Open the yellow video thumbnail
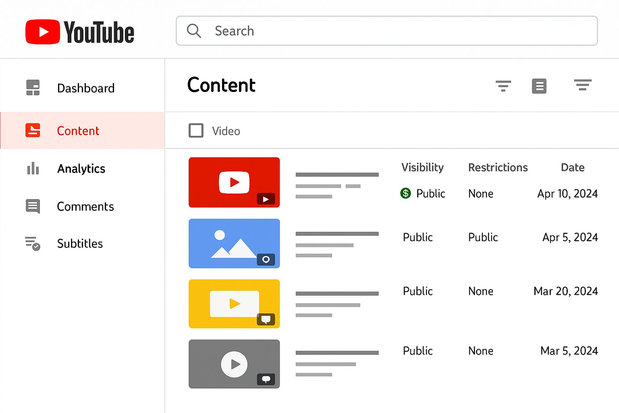The width and height of the screenshot is (619, 413). coord(234,304)
